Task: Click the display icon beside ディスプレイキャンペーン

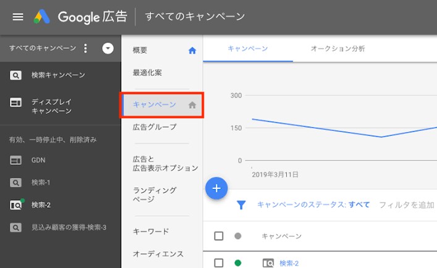Action: tap(15, 102)
